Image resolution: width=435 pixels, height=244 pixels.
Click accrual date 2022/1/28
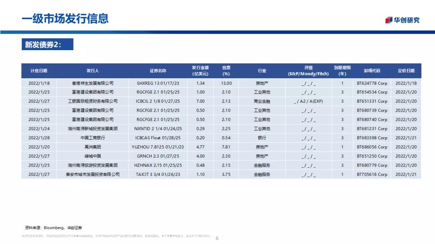[x=39, y=138]
